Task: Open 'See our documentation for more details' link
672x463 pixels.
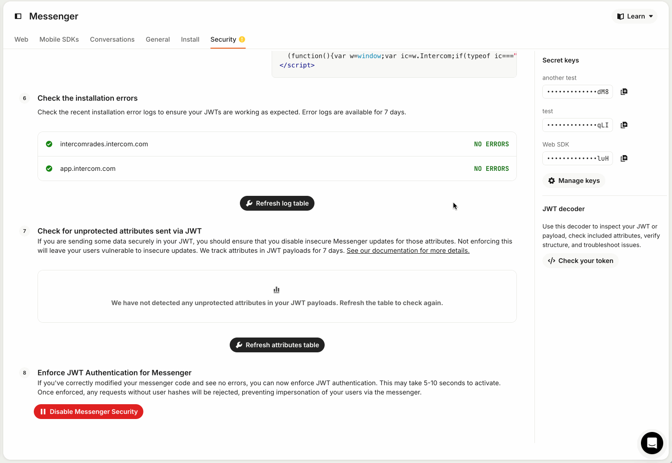Action: [408, 250]
